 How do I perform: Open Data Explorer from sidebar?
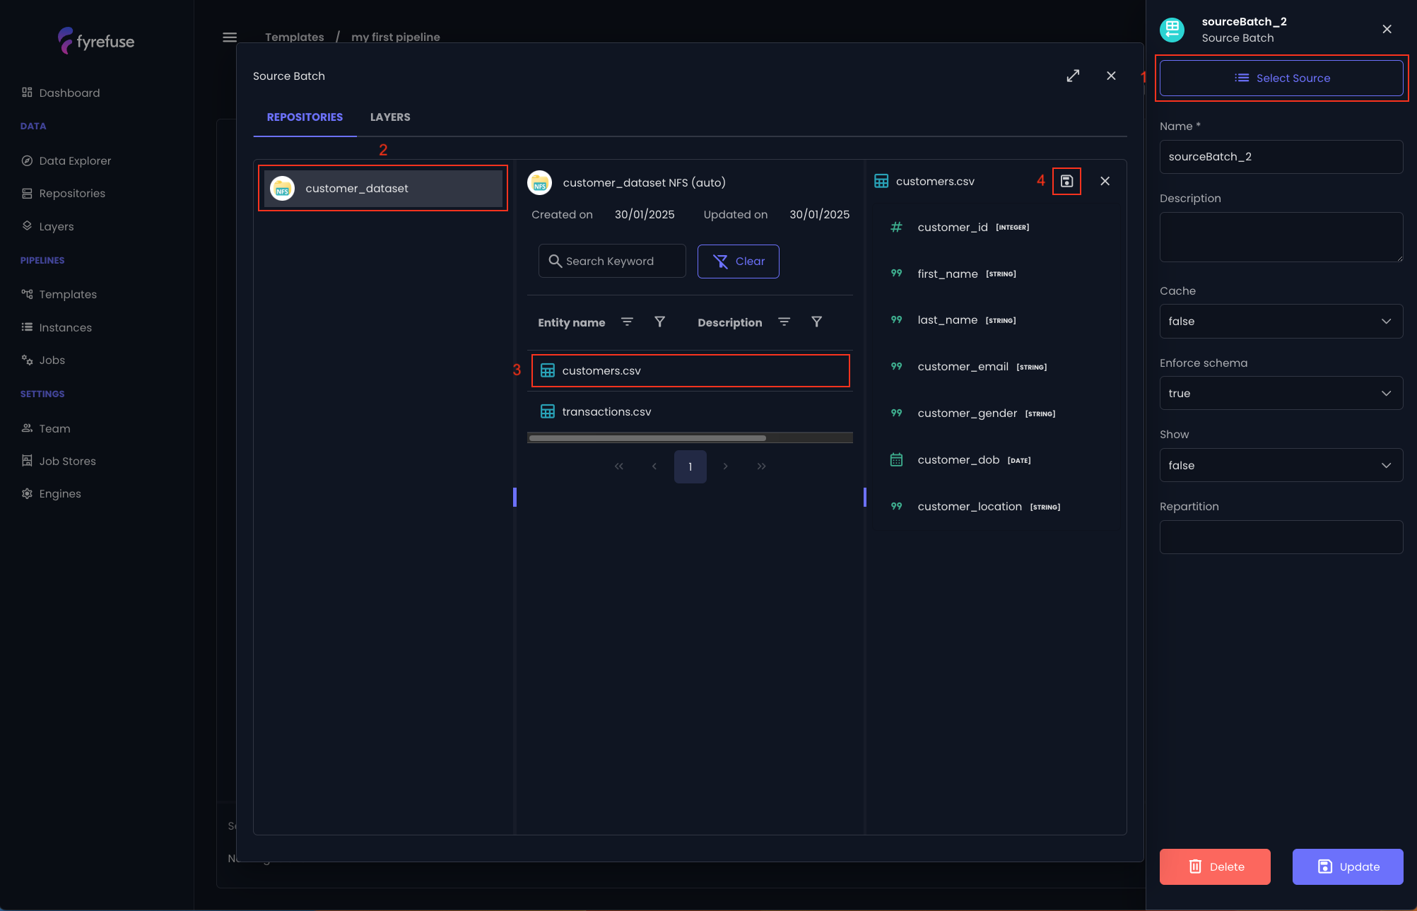(66, 160)
